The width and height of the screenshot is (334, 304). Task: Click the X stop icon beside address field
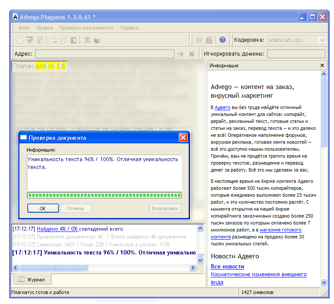pos(192,54)
